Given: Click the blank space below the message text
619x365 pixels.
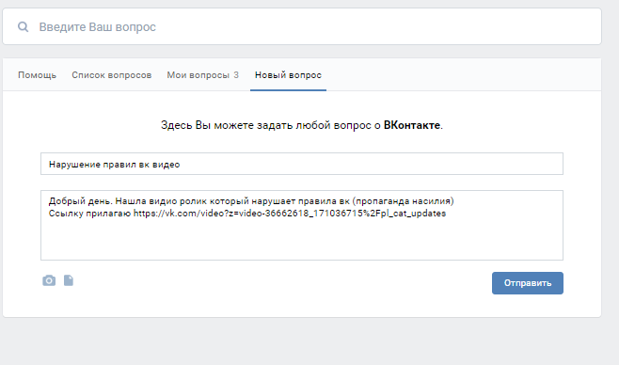Looking at the screenshot, I should 302,241.
